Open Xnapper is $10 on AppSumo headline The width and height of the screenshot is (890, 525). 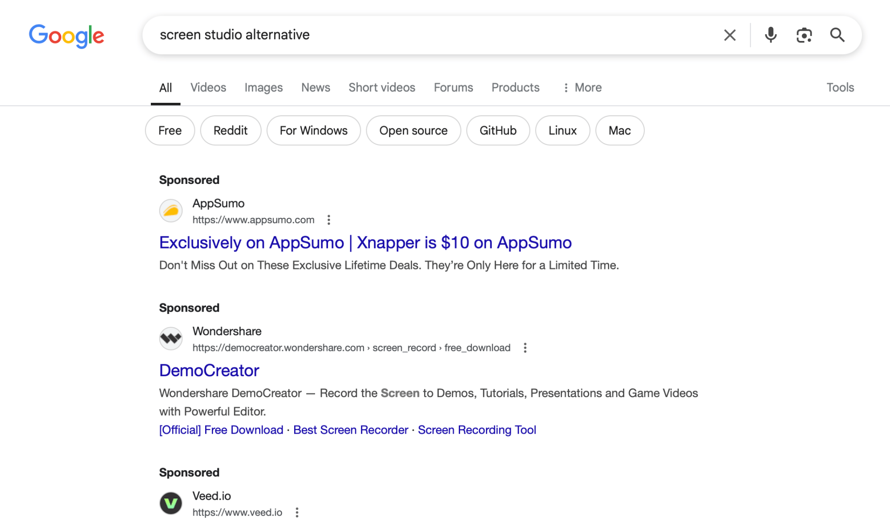coord(365,243)
